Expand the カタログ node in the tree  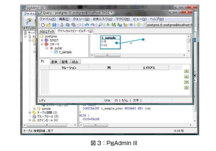[42, 40]
